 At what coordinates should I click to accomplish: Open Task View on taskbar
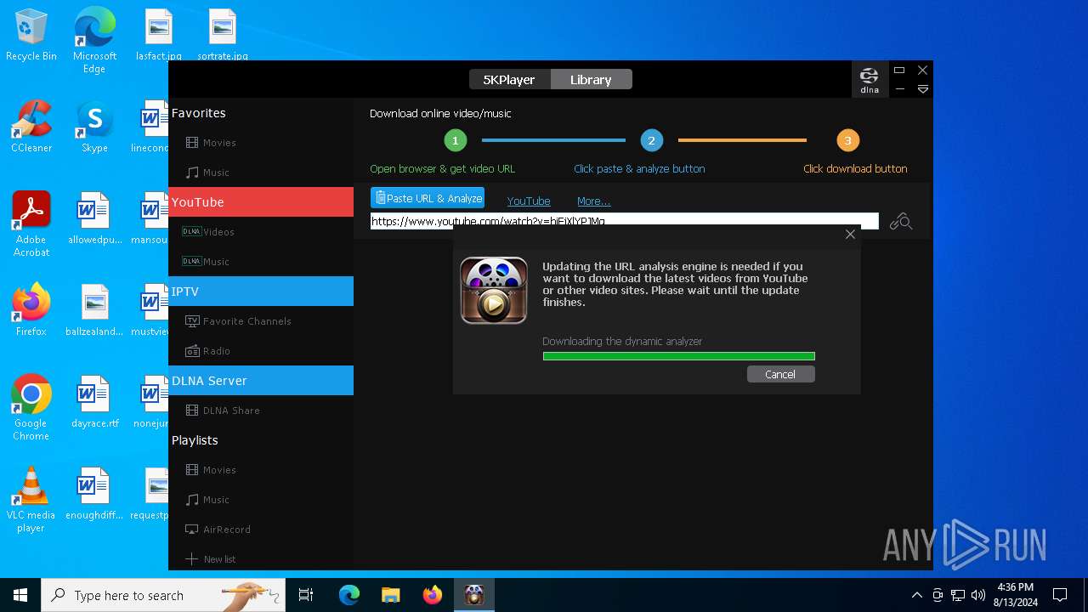(x=306, y=595)
